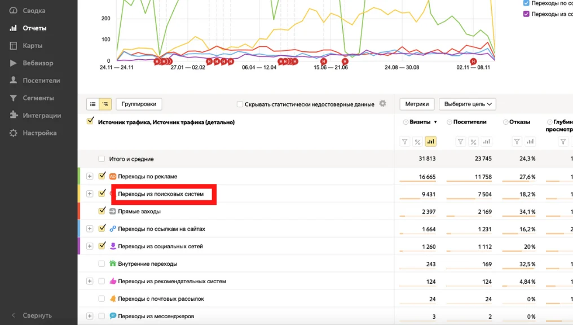Open settings gear near statistical data option
This screenshot has height=325, width=573.
point(382,103)
